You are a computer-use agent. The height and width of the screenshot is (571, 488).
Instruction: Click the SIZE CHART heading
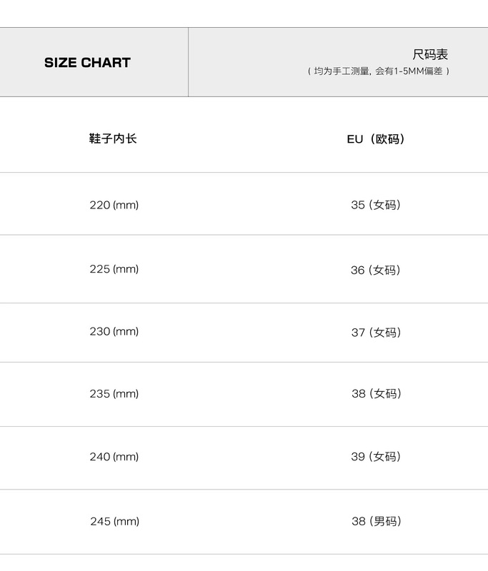(x=87, y=63)
